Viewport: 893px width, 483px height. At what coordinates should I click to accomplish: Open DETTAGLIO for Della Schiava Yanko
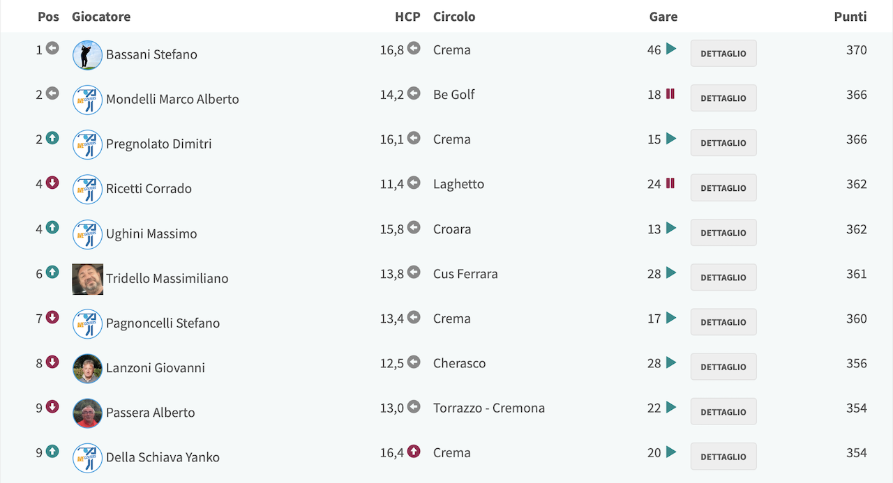coord(723,457)
